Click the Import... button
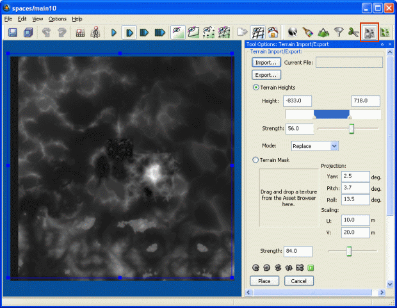This screenshot has height=308, width=397. [266, 63]
